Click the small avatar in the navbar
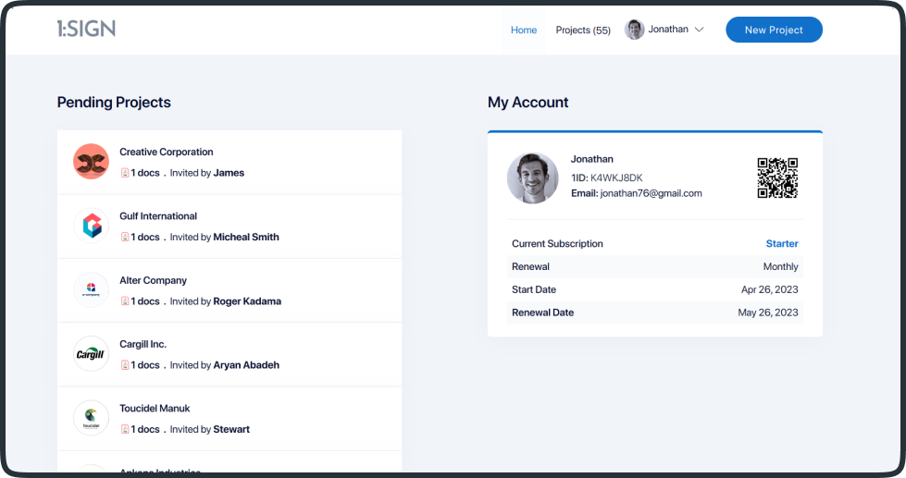906x478 pixels. point(635,30)
